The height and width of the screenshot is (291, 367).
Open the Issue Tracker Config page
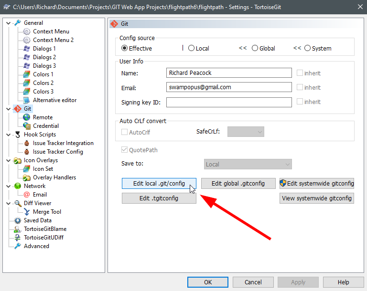(58, 152)
